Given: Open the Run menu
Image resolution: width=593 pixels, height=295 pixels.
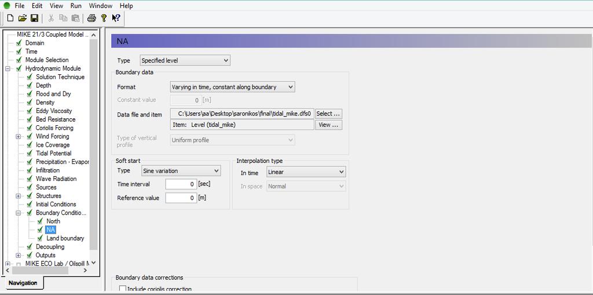Looking at the screenshot, I should click(76, 6).
